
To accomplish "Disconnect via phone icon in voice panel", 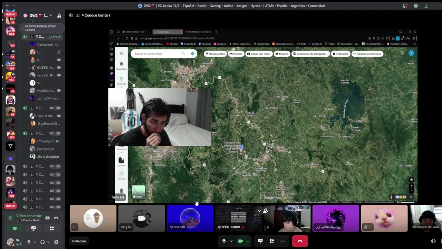I will pos(56,218).
